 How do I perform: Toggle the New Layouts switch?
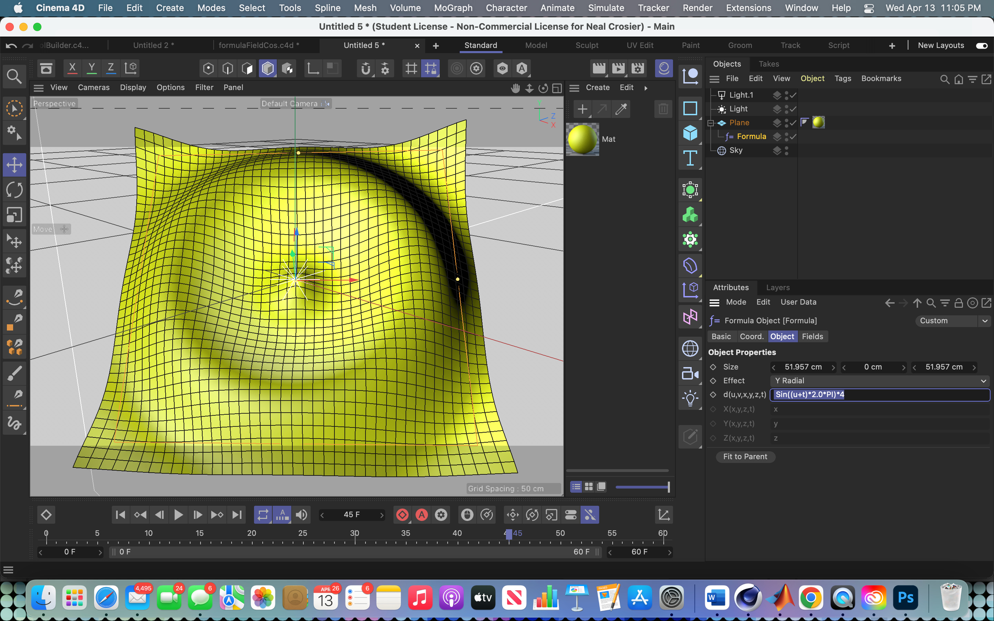[982, 46]
